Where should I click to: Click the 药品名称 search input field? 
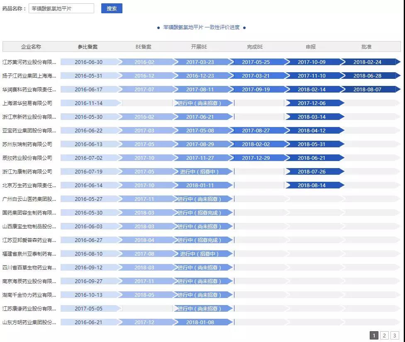(61, 8)
